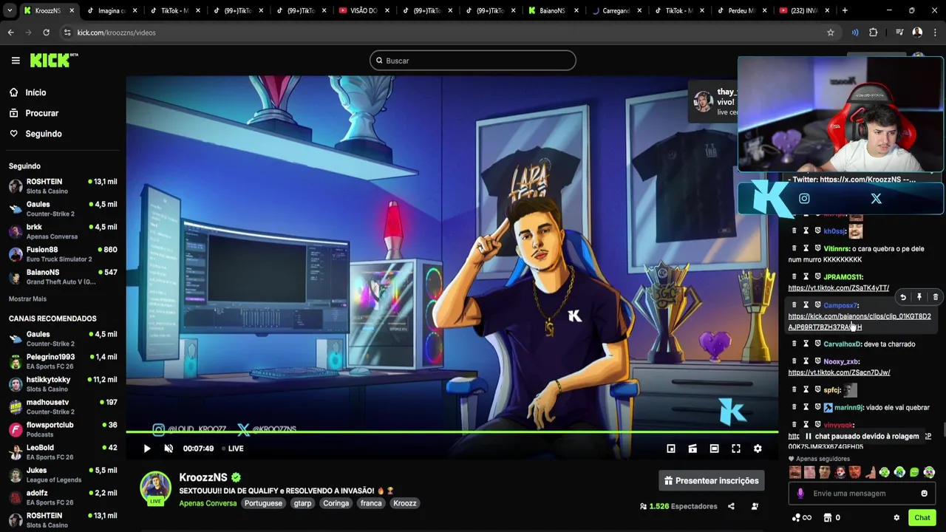The height and width of the screenshot is (532, 946).
Task: Open chat settings gear icon
Action: click(x=896, y=517)
